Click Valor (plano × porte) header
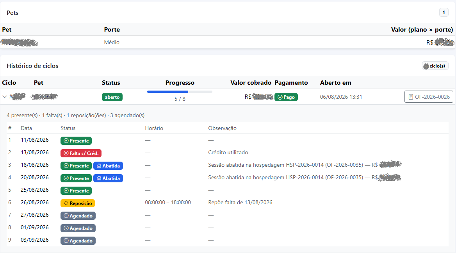Viewport: 456px width, 253px height. pos(422,29)
